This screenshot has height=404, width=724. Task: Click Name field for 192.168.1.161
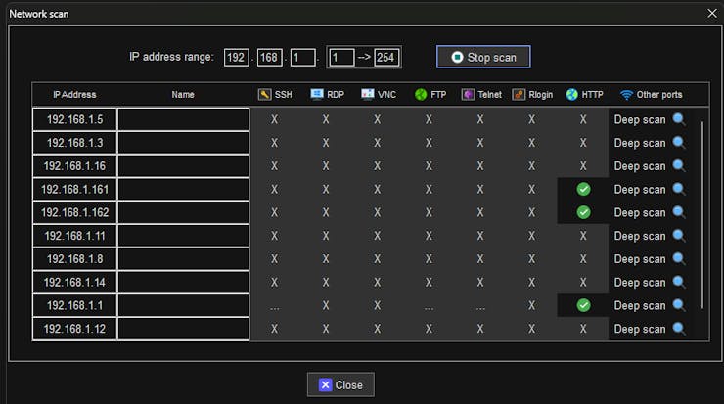point(183,190)
